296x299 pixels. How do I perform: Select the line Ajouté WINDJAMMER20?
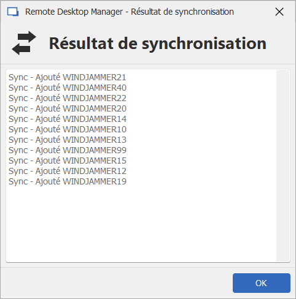(68, 108)
